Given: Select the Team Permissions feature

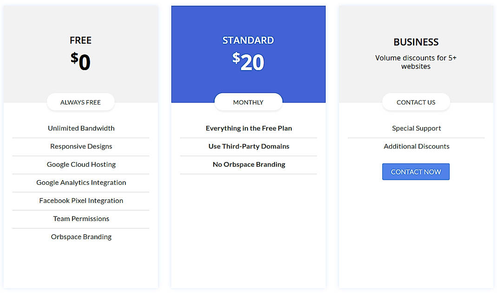Looking at the screenshot, I should click(x=81, y=219).
